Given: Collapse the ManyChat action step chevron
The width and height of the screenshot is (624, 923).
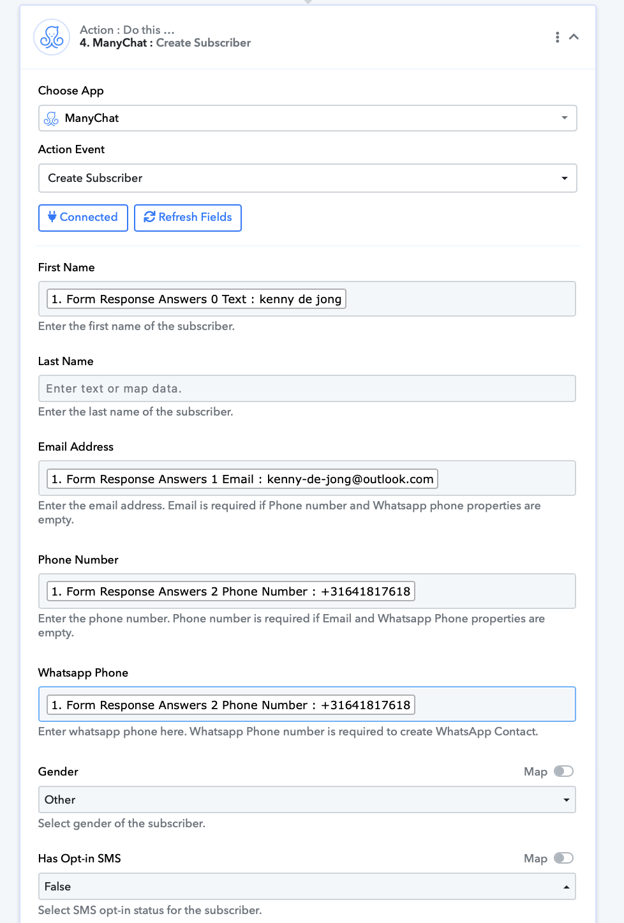Looking at the screenshot, I should (x=574, y=37).
